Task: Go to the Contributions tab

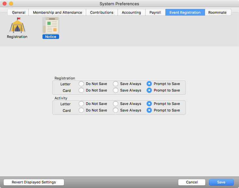Action: (x=102, y=12)
